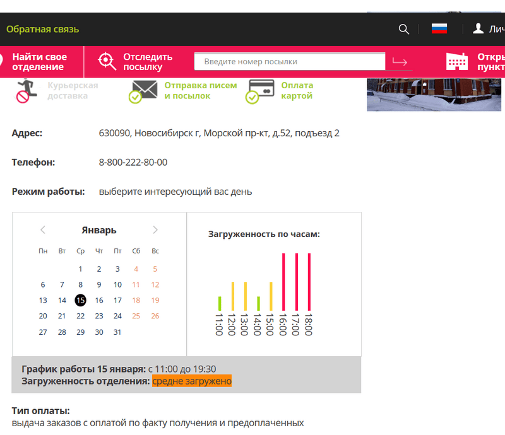Click orange средне загружено status
This screenshot has width=505, height=435.
(192, 381)
